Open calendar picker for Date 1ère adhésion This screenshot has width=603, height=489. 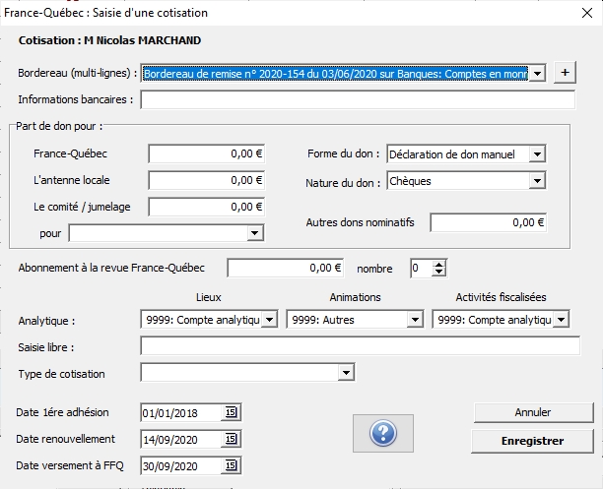(x=231, y=412)
